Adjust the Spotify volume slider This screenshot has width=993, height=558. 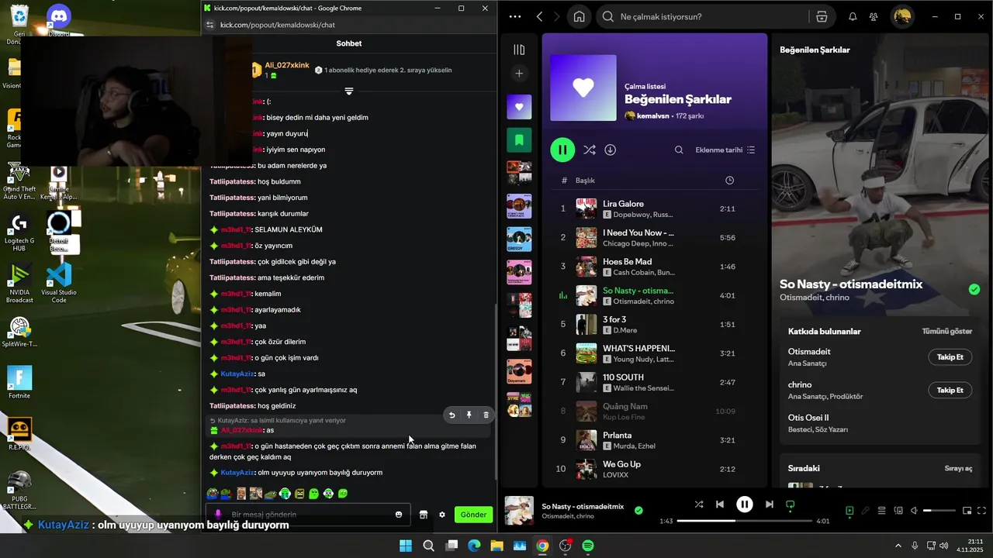939,511
